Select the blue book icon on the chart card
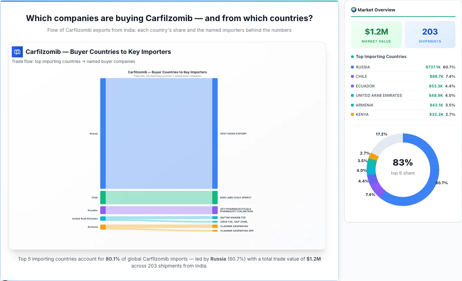 [17, 51]
